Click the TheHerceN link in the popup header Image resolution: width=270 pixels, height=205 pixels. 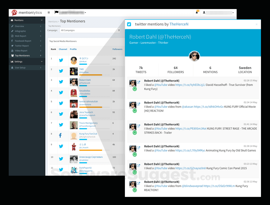pos(179,24)
